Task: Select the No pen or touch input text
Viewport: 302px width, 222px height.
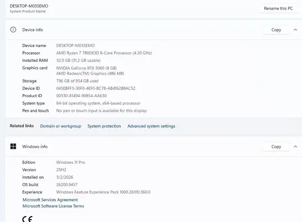Action: pyautogui.click(x=102, y=111)
